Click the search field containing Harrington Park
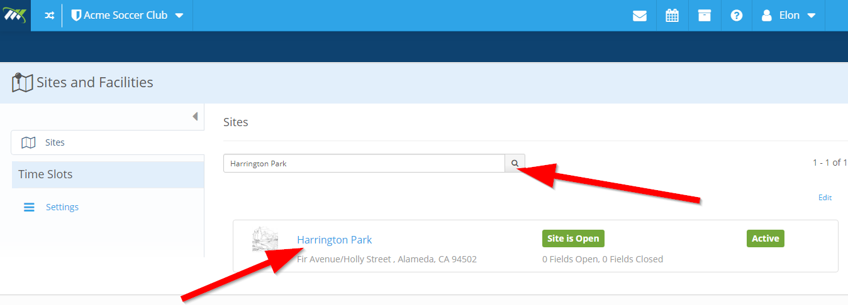The height and width of the screenshot is (305, 848). (364, 163)
